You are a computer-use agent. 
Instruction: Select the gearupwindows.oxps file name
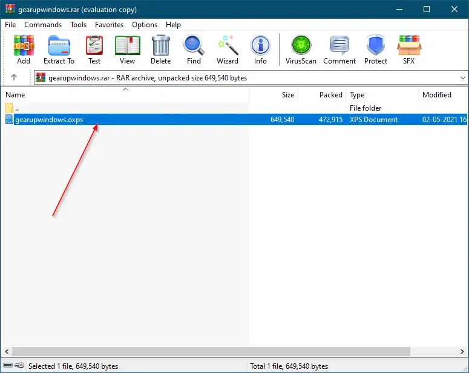pos(49,120)
